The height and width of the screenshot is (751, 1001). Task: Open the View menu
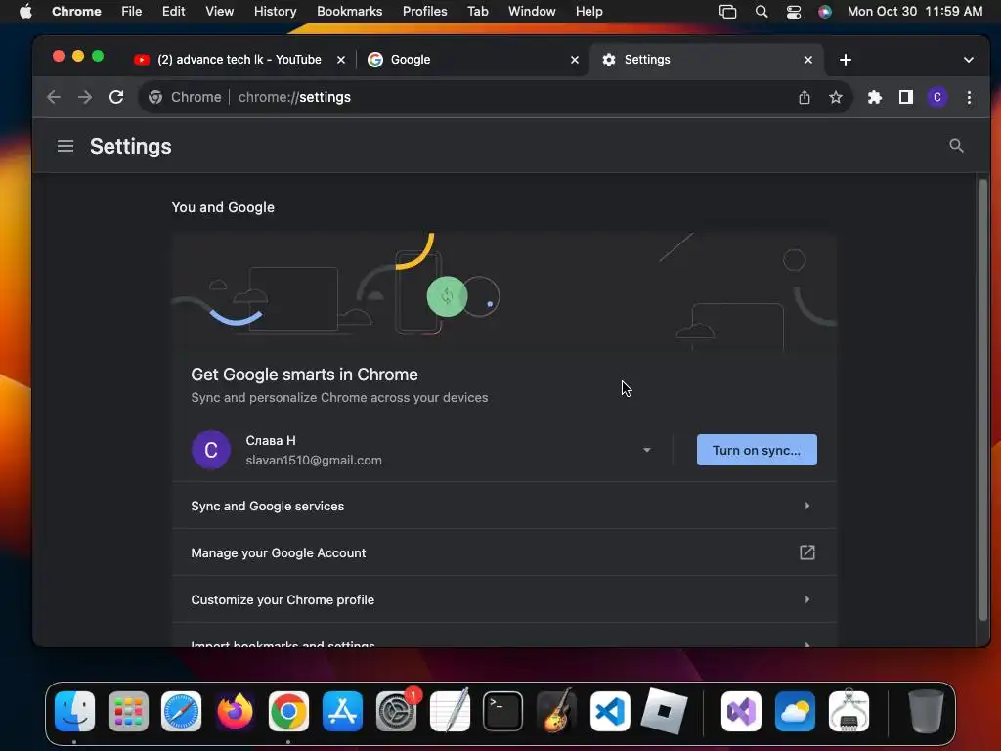click(220, 12)
